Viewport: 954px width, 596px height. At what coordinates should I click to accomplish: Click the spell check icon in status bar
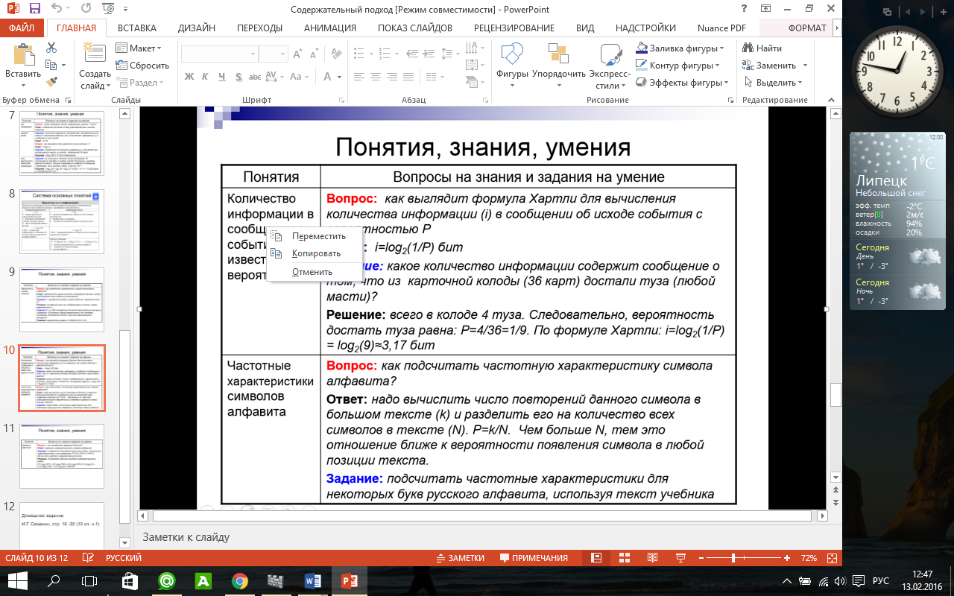89,558
